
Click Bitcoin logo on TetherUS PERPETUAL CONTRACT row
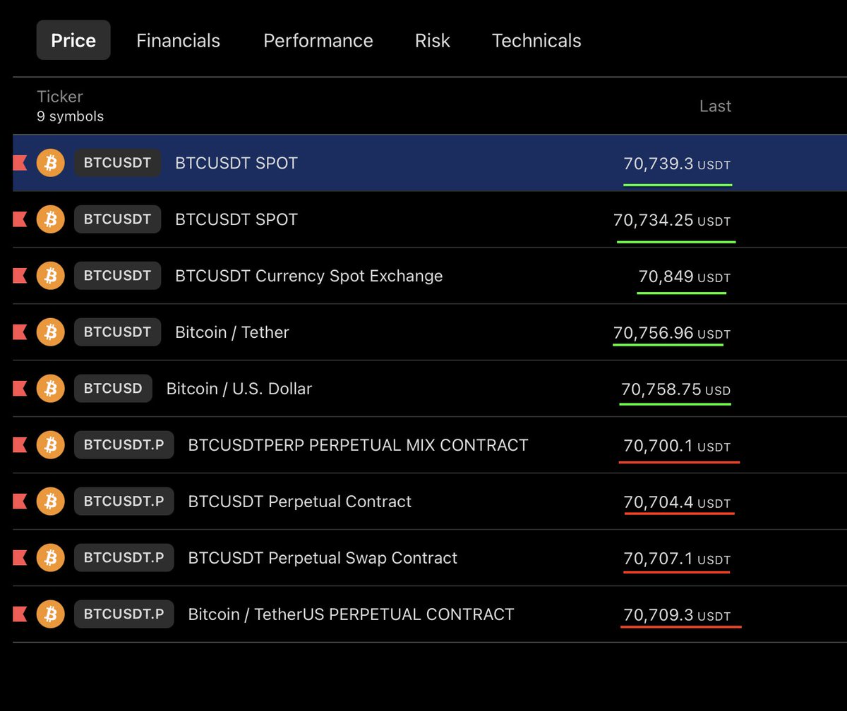coord(50,614)
